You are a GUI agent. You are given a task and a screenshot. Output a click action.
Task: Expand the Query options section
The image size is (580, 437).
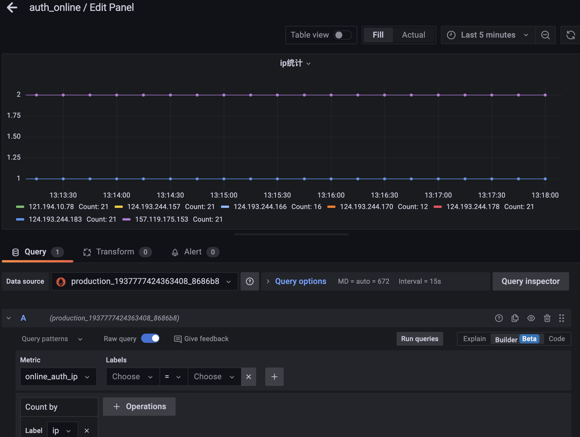point(300,281)
